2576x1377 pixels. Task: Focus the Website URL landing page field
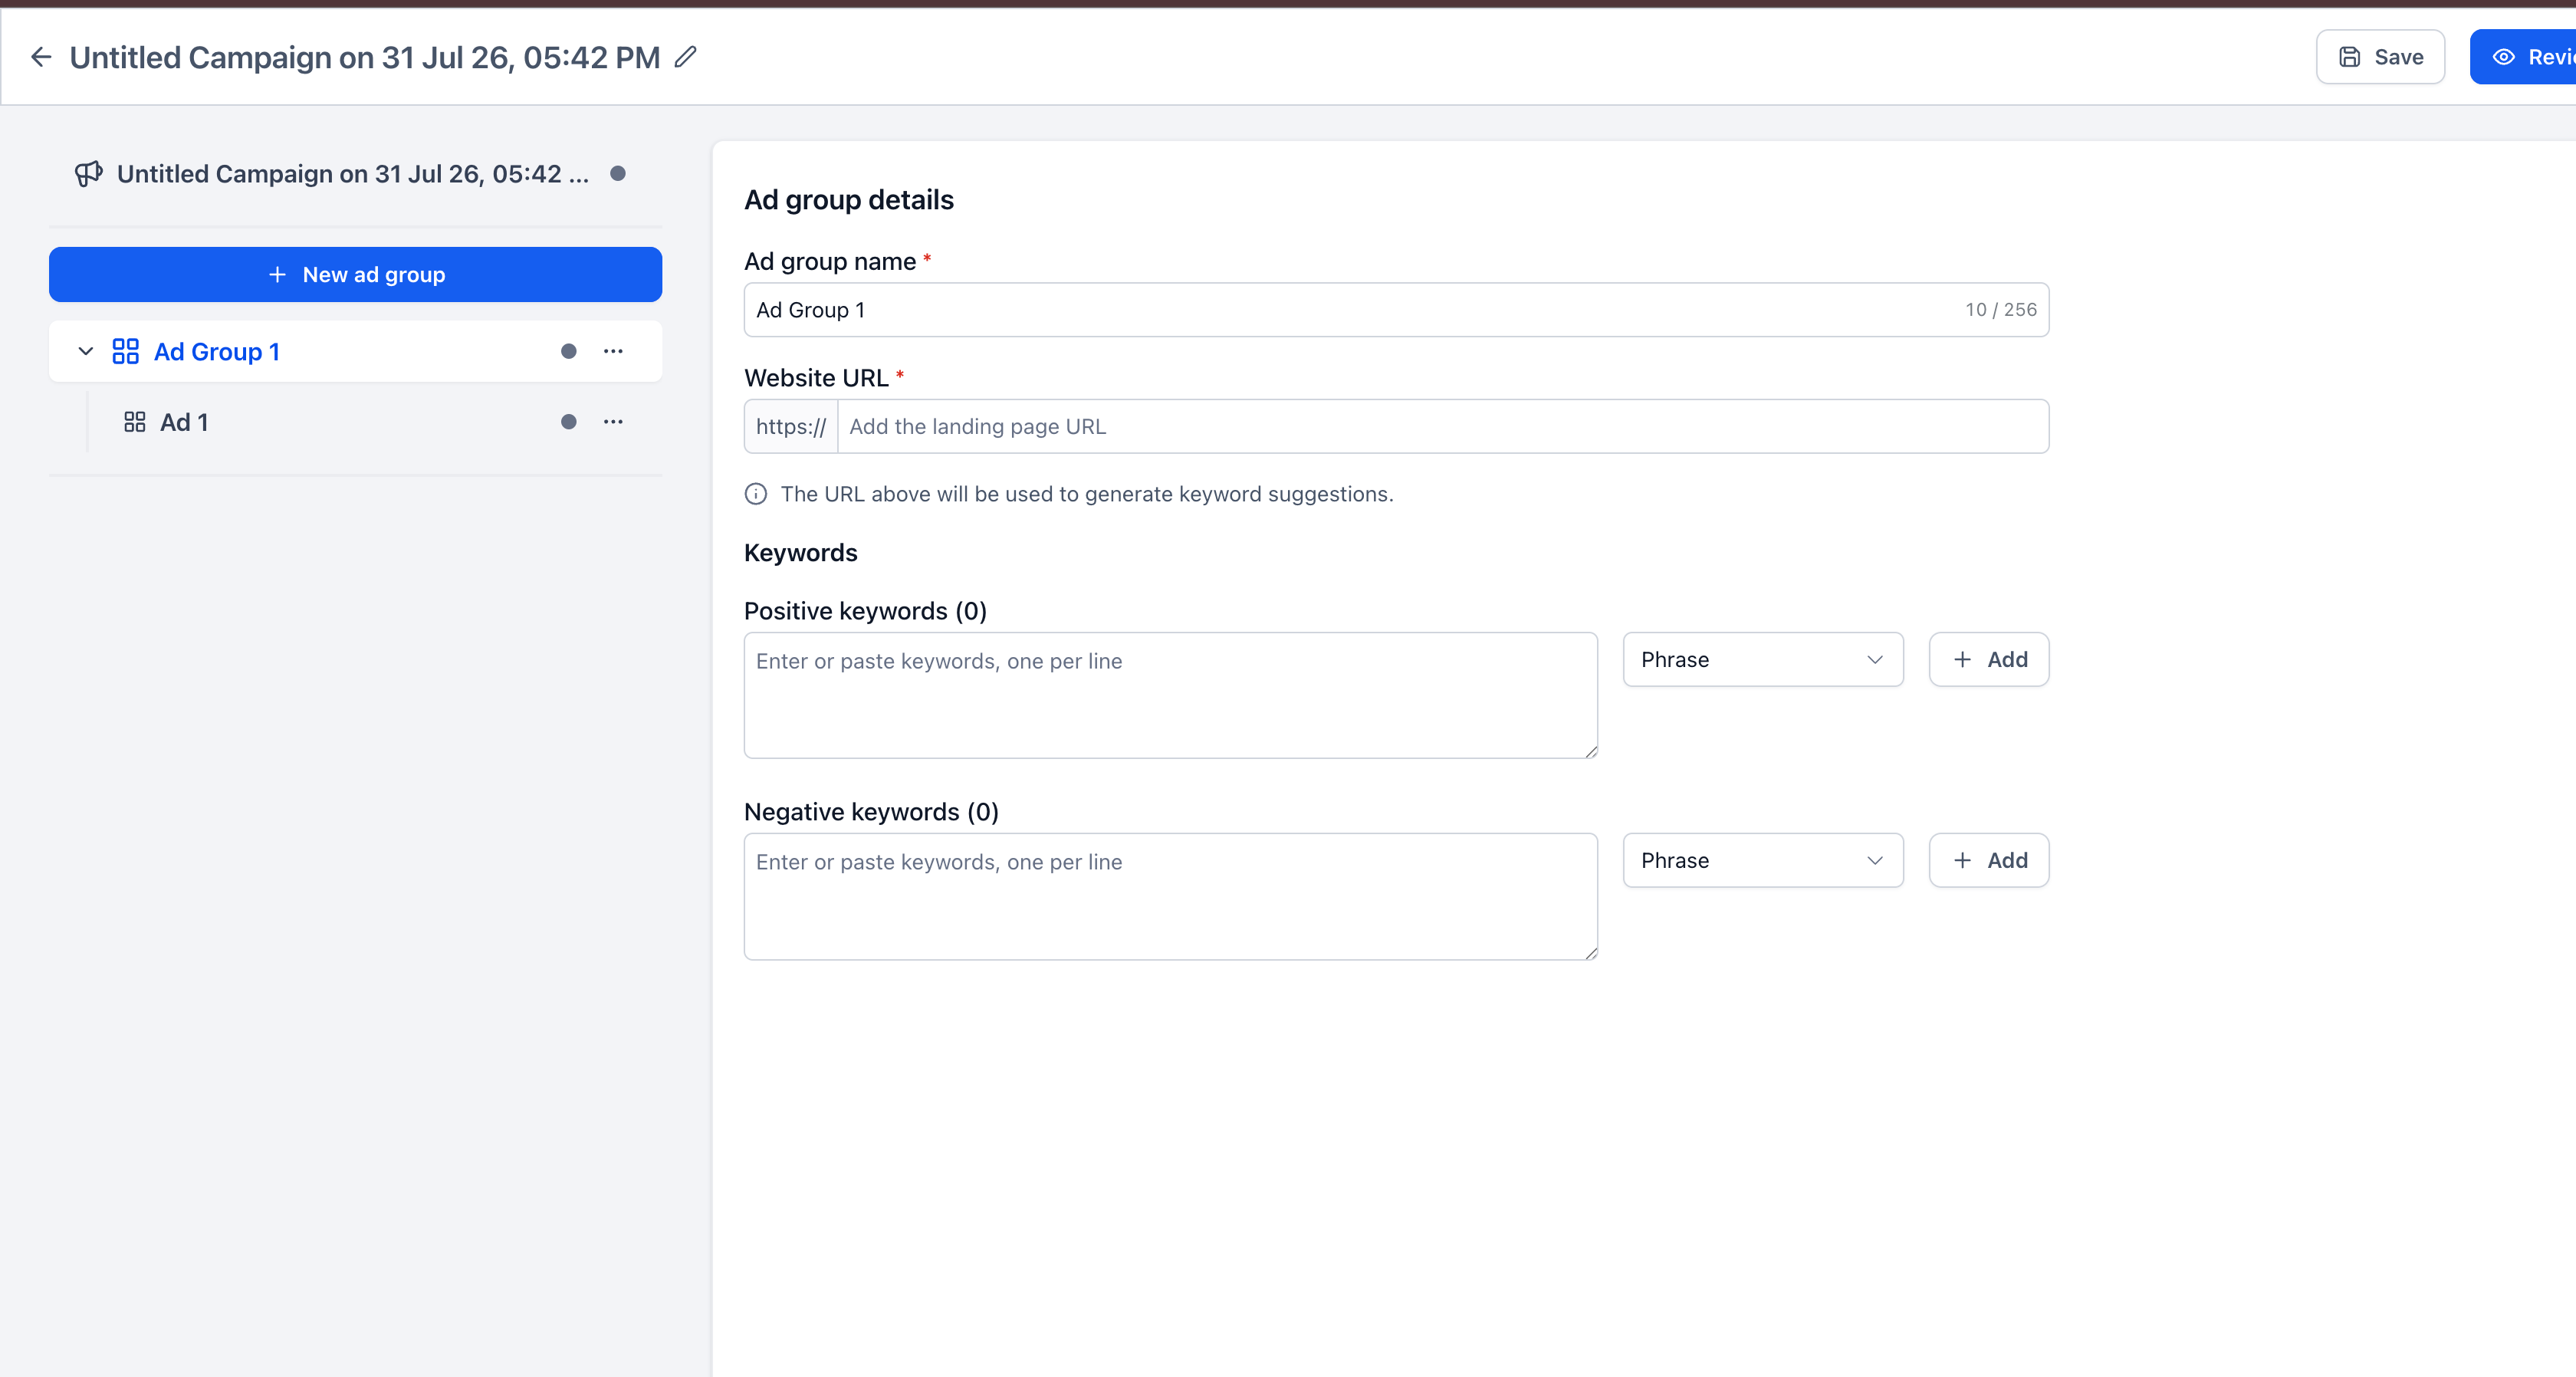point(1442,426)
